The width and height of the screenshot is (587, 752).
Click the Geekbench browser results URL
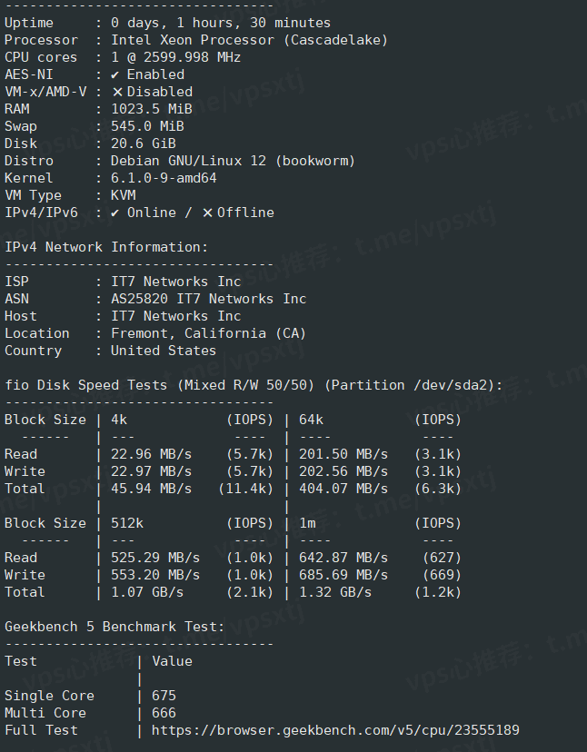coord(335,730)
